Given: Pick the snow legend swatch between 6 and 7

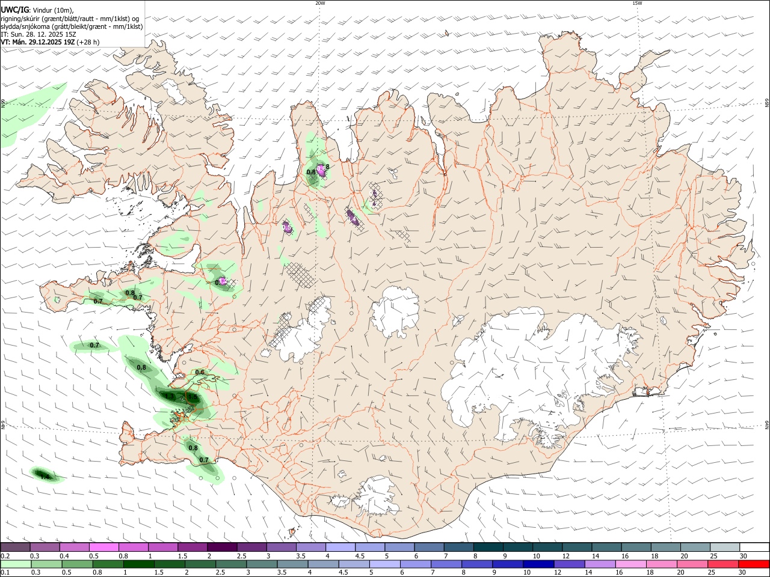Looking at the screenshot, I should coord(429,547).
